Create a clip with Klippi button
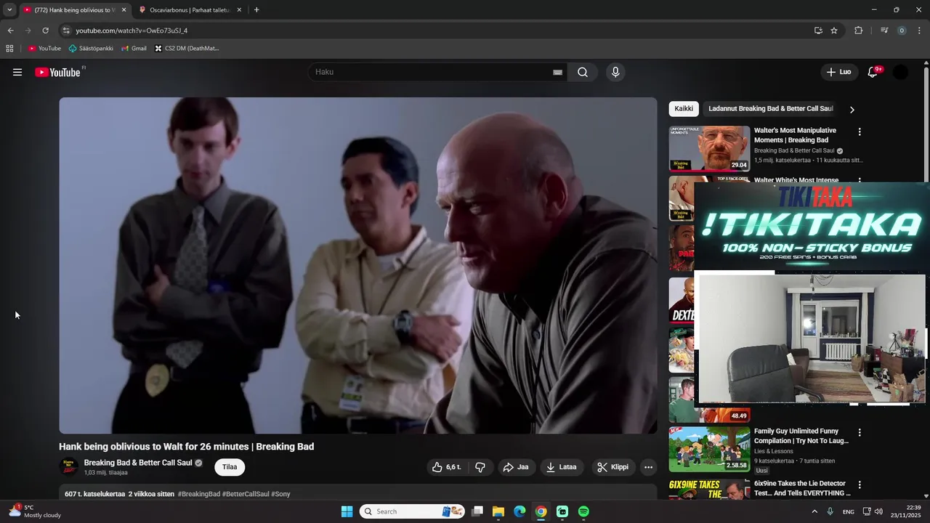930x523 pixels. click(x=613, y=467)
